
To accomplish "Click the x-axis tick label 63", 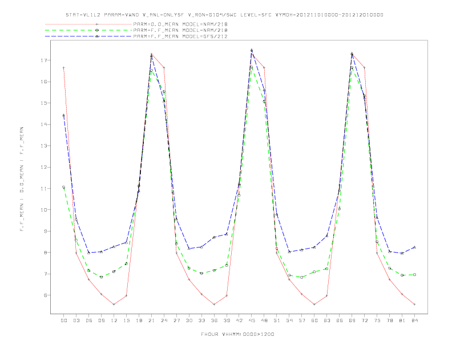I will 327,320.
